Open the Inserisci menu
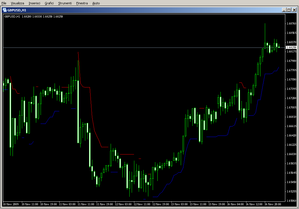Viewport: 299px width, 209px height. [34, 3]
